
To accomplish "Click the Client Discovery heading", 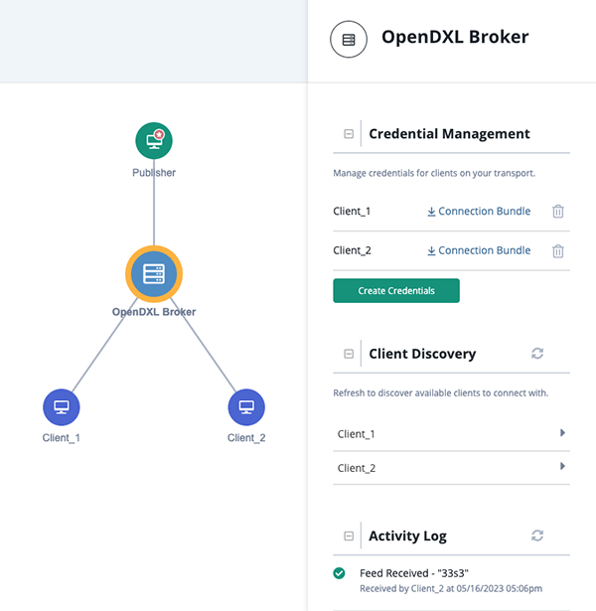I will [x=422, y=354].
